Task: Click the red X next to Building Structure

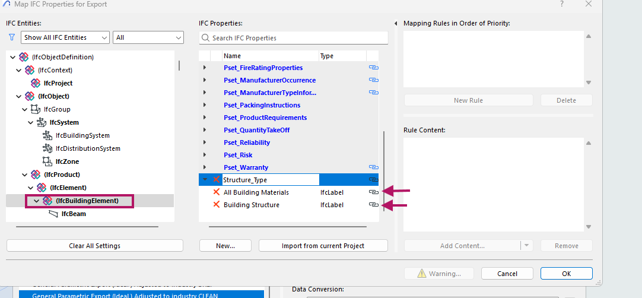Action: pyautogui.click(x=217, y=205)
